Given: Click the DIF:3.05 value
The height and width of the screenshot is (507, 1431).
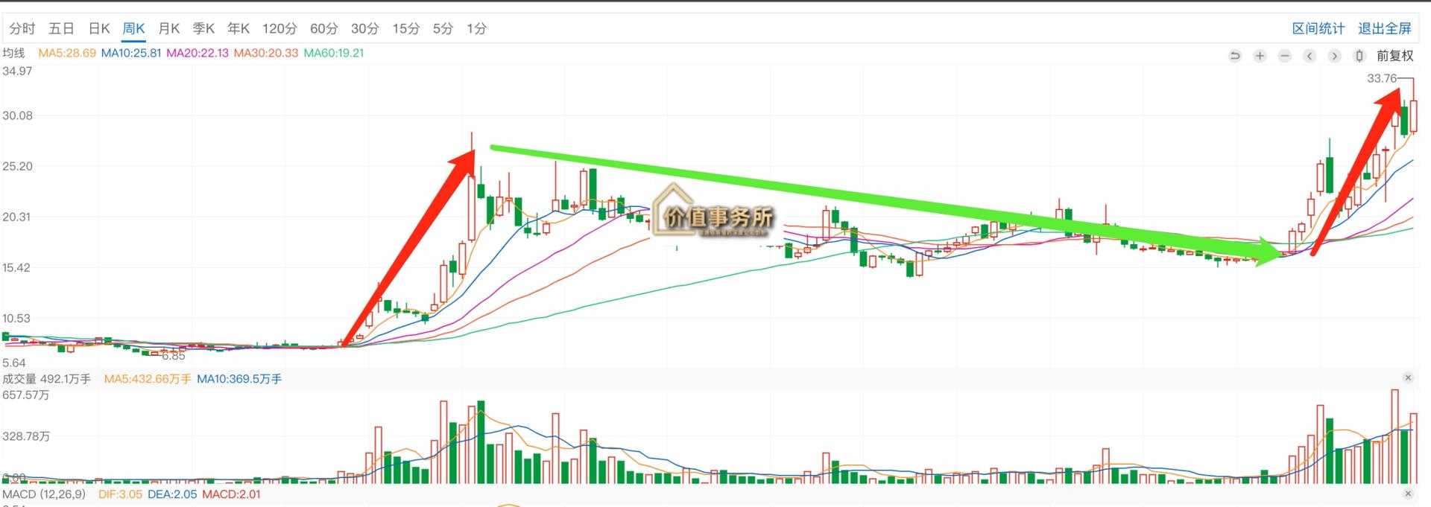Looking at the screenshot, I should (120, 494).
